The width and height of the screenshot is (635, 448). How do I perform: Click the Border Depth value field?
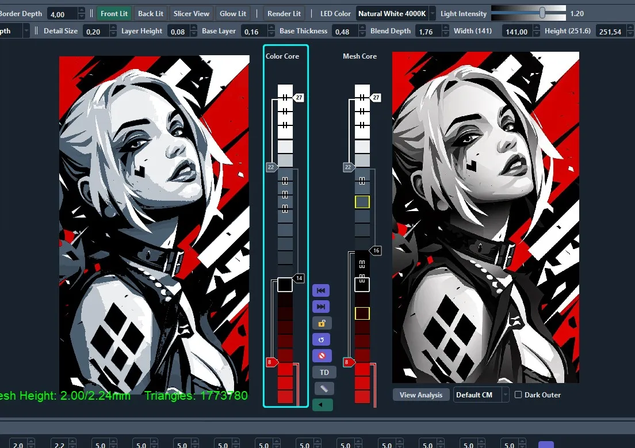(x=62, y=14)
